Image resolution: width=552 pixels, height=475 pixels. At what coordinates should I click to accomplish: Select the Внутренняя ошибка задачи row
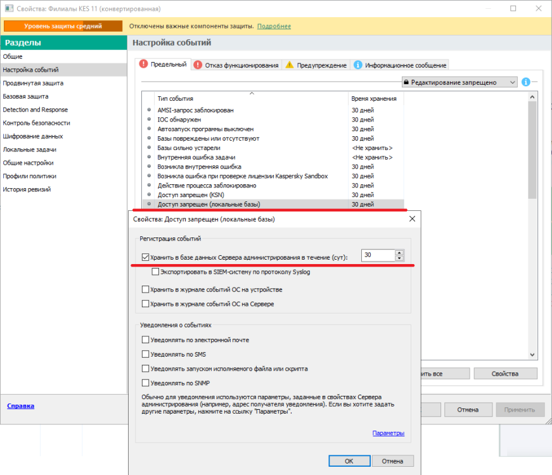tap(273, 157)
